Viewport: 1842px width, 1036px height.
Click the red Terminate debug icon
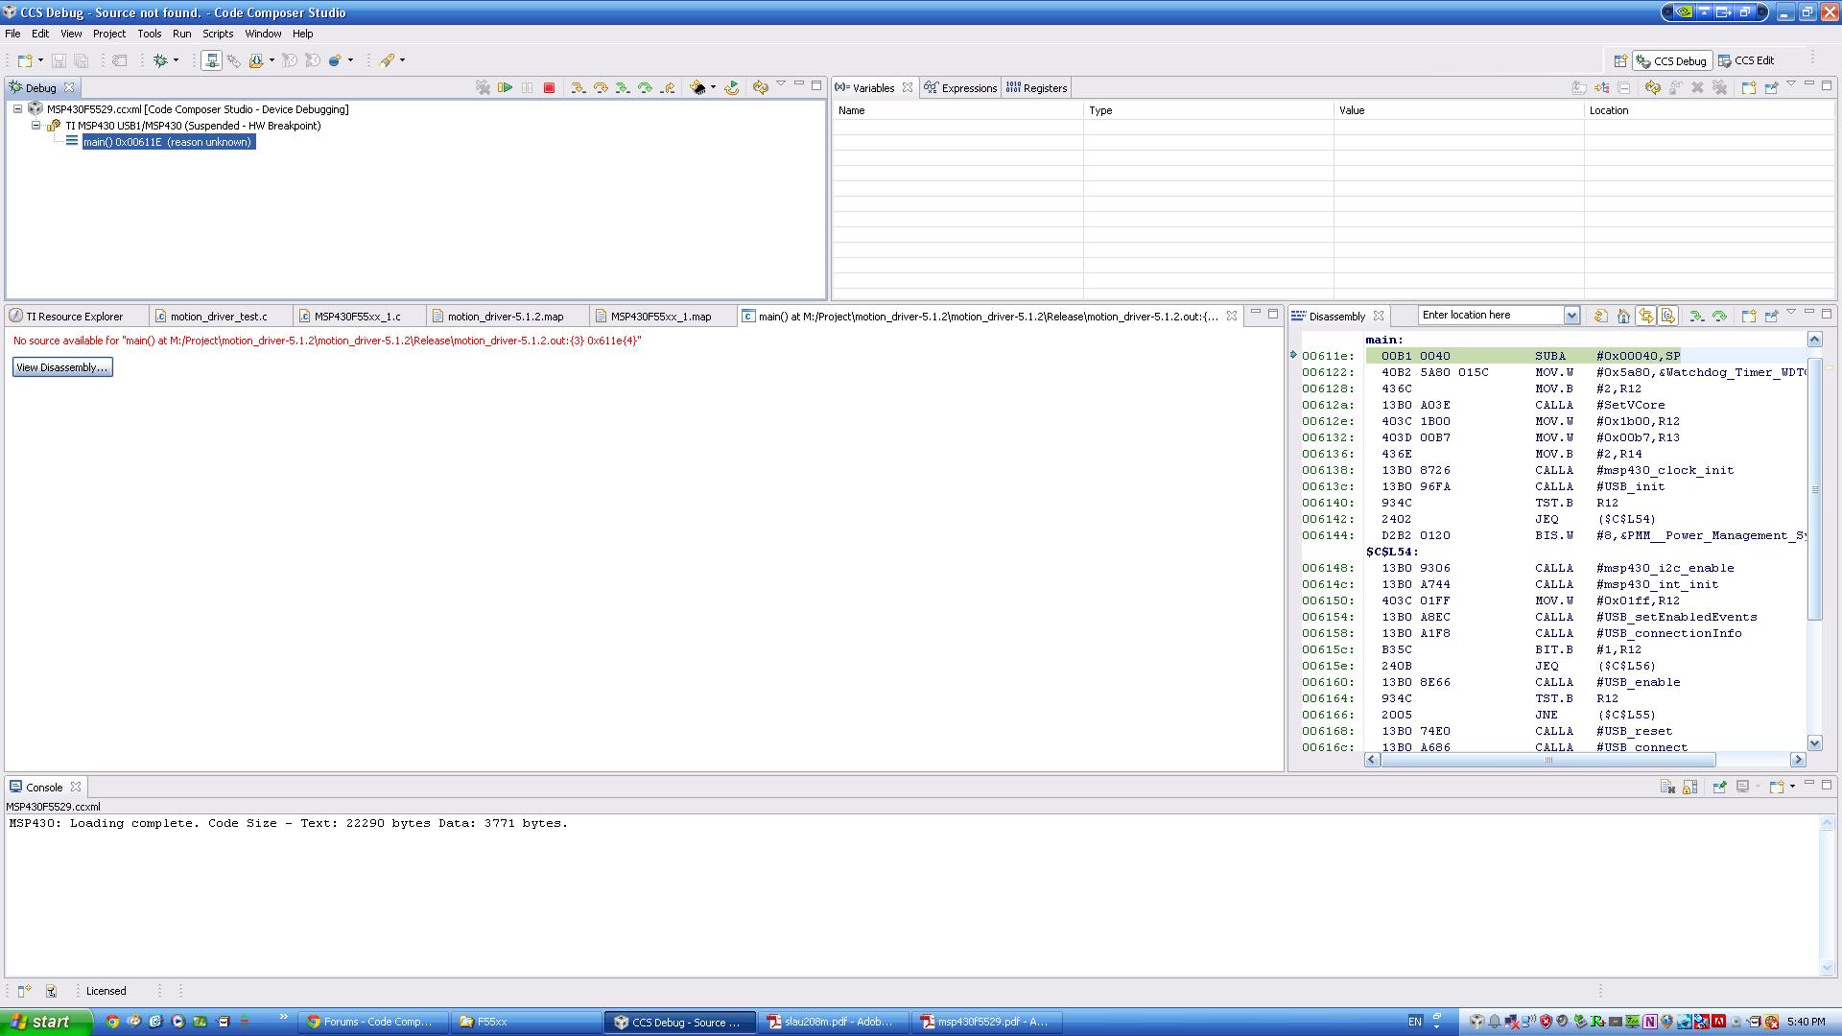(x=549, y=87)
